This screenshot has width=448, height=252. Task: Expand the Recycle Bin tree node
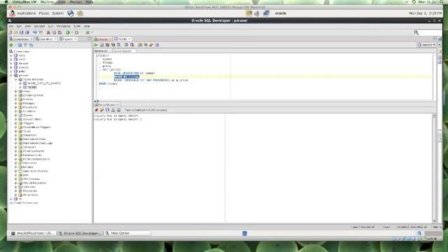click(x=16, y=191)
